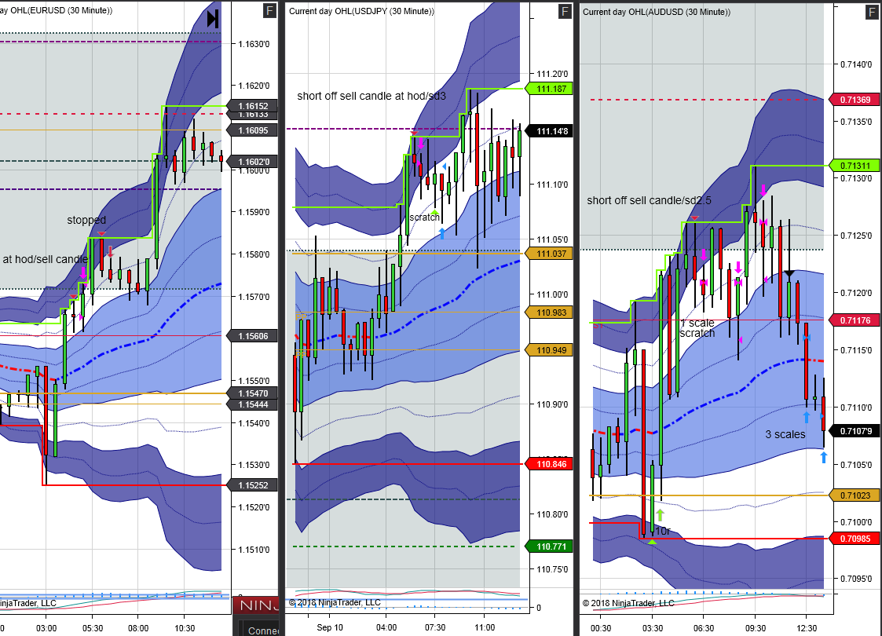Click the EURUSD chart title label
The image size is (882, 636).
[x=57, y=11]
